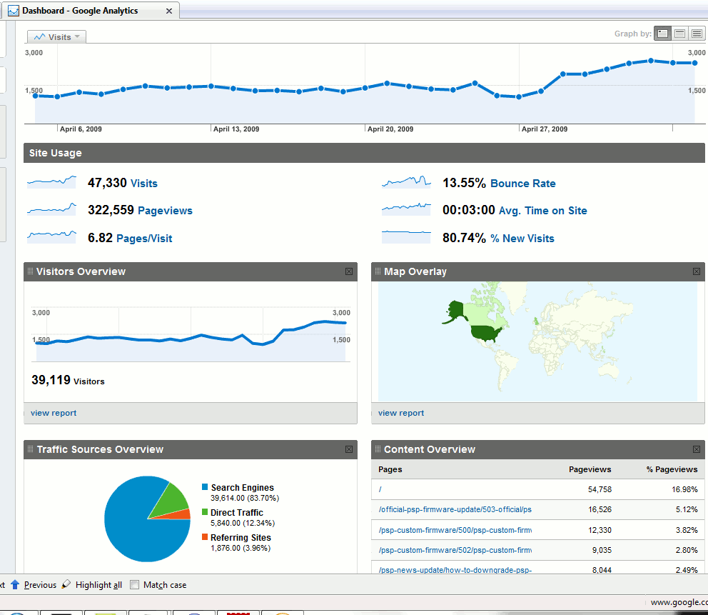Click the blue Search Engines legend swatch
Viewport: 708px width, 615px height.
205,487
